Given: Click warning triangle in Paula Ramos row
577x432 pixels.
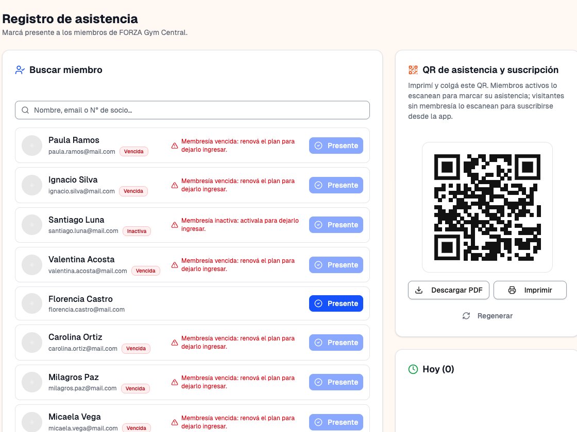Looking at the screenshot, I should pos(175,146).
